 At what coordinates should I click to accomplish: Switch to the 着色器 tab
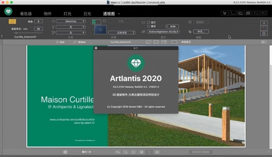26,14
